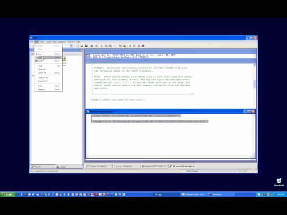
Task: Select the Camtasia Studio taskbar button
Action: (x=194, y=194)
